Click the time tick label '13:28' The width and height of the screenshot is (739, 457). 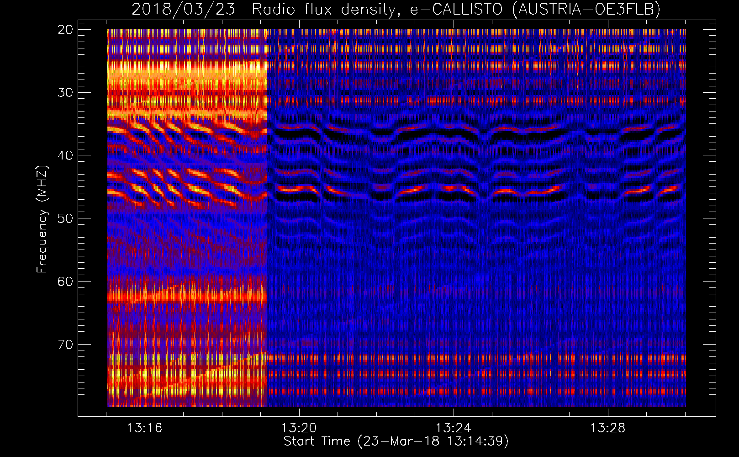[x=608, y=428]
